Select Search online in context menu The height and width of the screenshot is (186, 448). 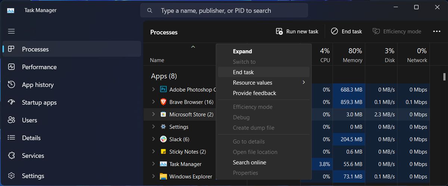pyautogui.click(x=264, y=163)
